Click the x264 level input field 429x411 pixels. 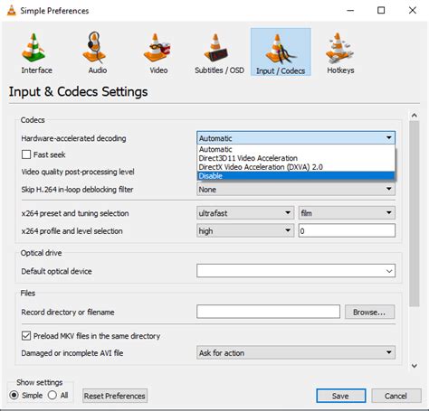[x=347, y=230]
